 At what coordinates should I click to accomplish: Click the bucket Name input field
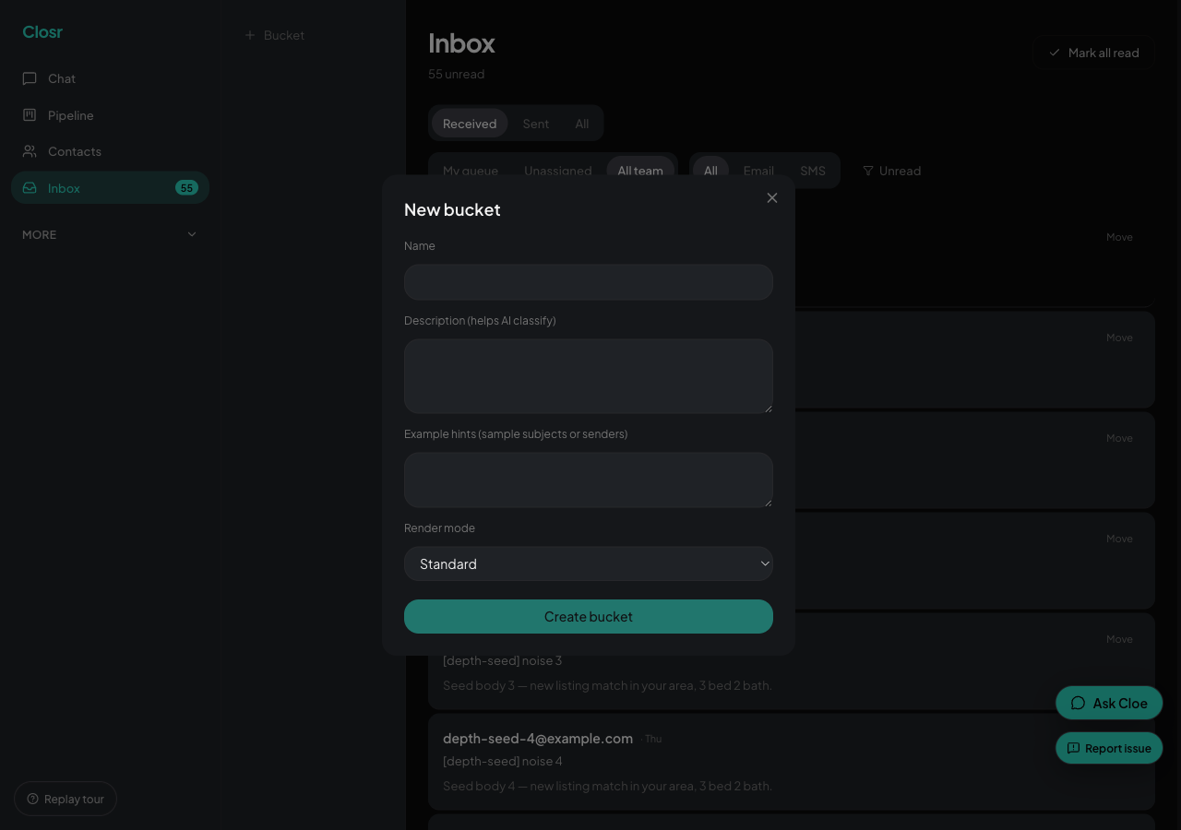(589, 282)
